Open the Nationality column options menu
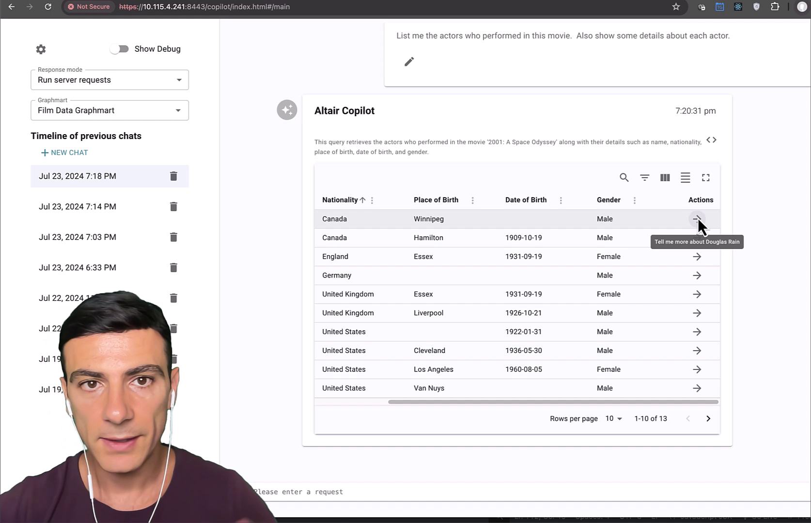Viewport: 811px width, 523px height. pyautogui.click(x=372, y=200)
